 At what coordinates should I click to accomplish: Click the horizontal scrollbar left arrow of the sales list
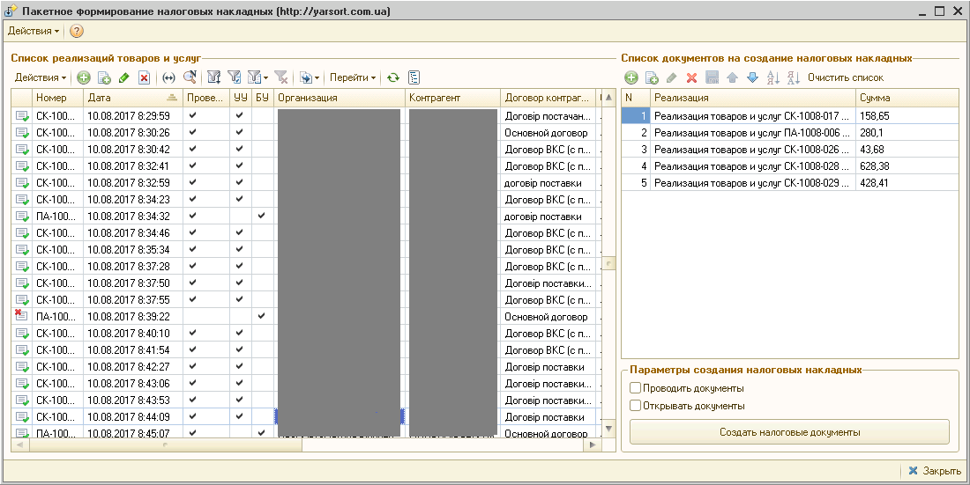click(19, 445)
